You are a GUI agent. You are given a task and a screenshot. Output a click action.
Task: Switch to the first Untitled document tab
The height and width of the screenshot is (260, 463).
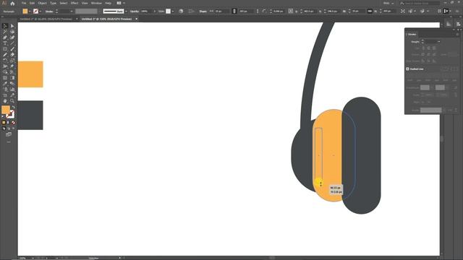[46, 19]
